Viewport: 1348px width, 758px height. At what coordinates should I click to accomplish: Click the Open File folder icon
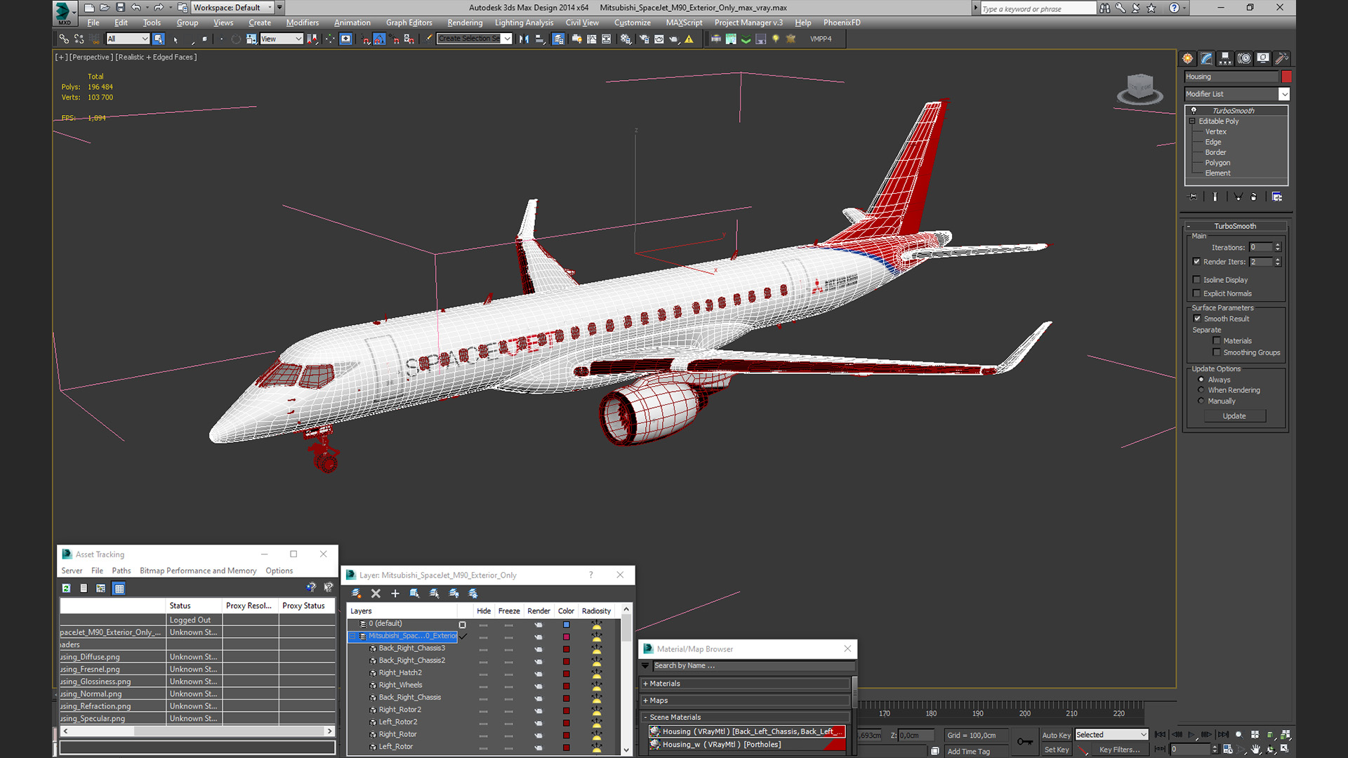105,8
